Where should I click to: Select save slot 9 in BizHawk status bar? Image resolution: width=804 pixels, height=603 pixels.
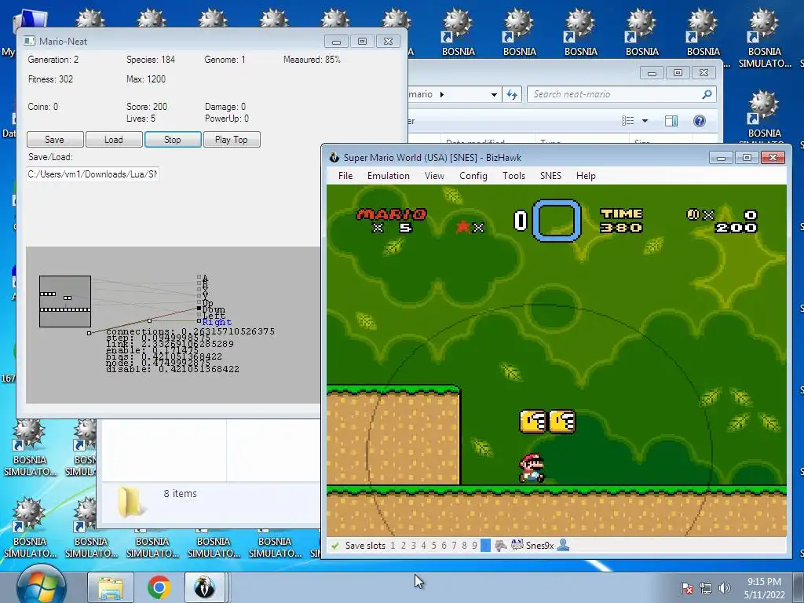pyautogui.click(x=474, y=546)
